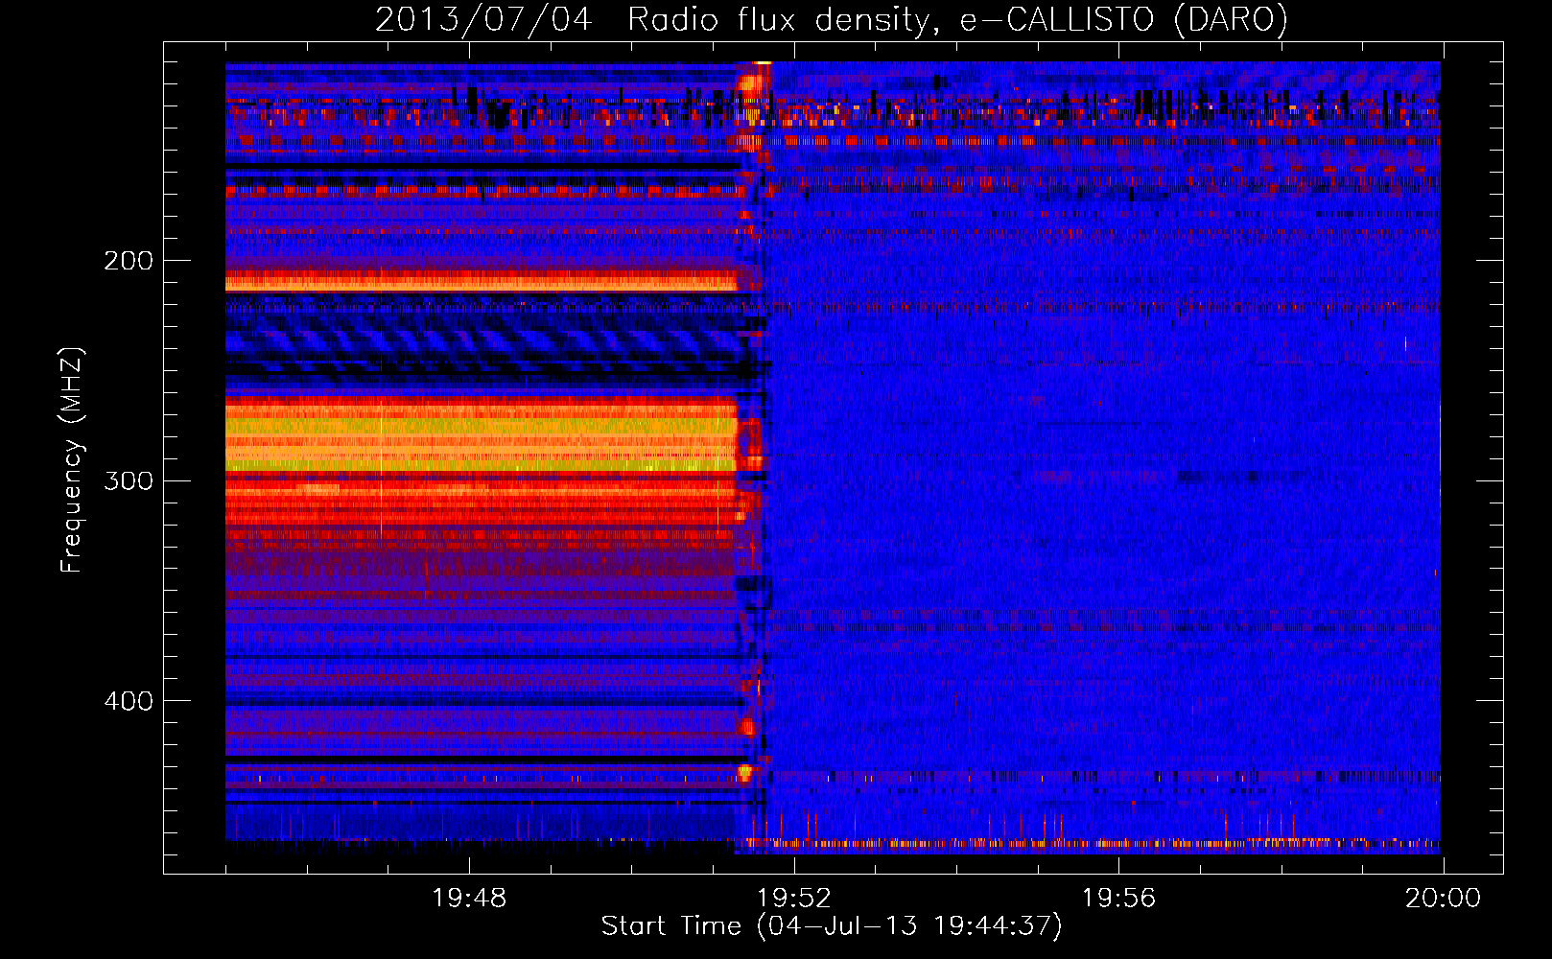Click the 20:00 time tick label

(x=1444, y=899)
